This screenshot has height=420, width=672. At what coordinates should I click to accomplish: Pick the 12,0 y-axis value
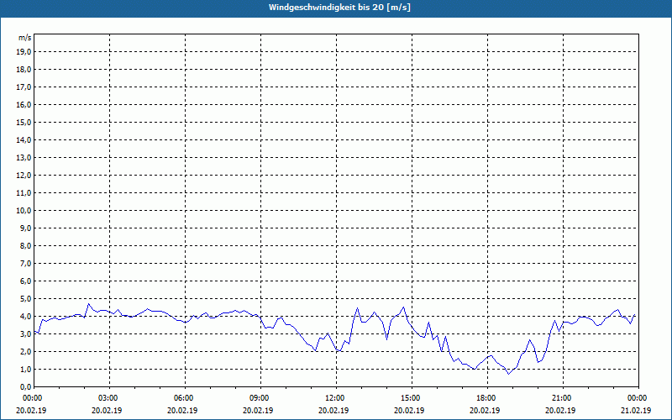[24, 176]
